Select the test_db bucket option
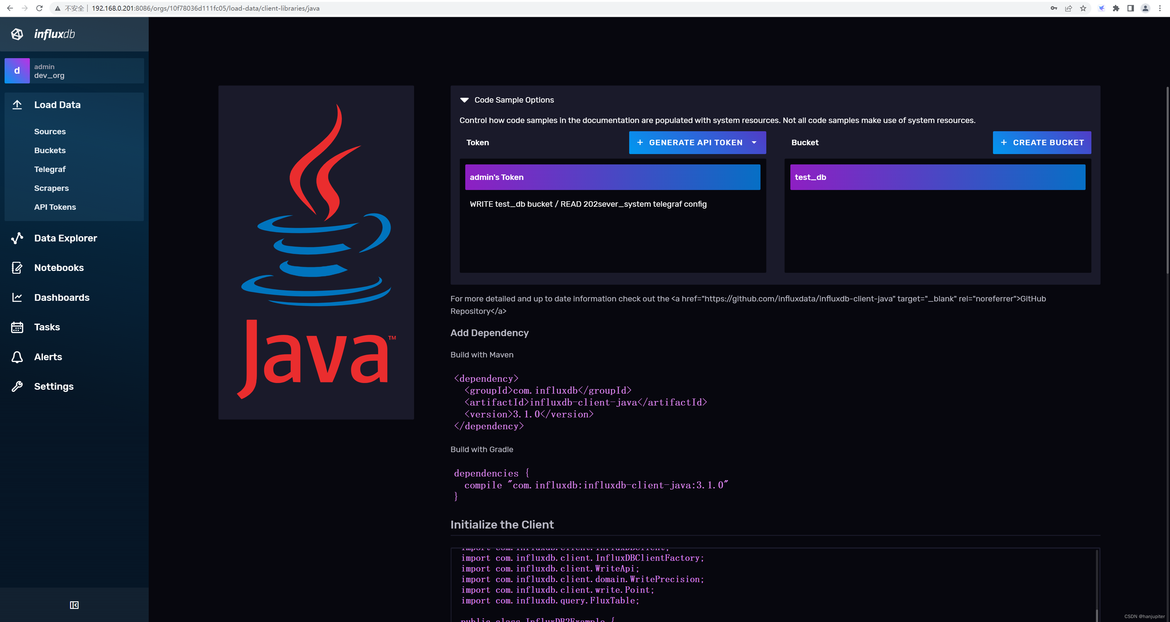The image size is (1170, 622). 938,177
